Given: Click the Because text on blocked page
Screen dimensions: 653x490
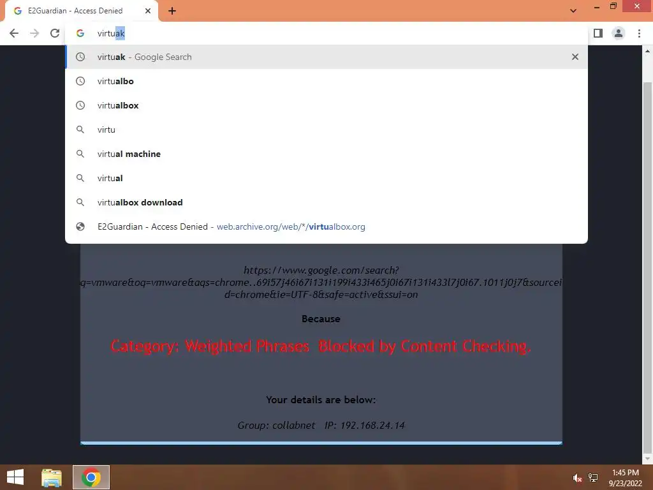Looking at the screenshot, I should (321, 319).
